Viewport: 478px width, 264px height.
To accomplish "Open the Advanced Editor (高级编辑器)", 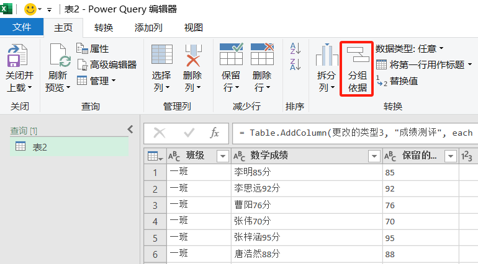I will (x=107, y=64).
